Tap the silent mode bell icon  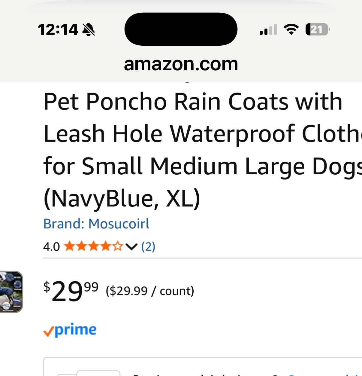[89, 30]
